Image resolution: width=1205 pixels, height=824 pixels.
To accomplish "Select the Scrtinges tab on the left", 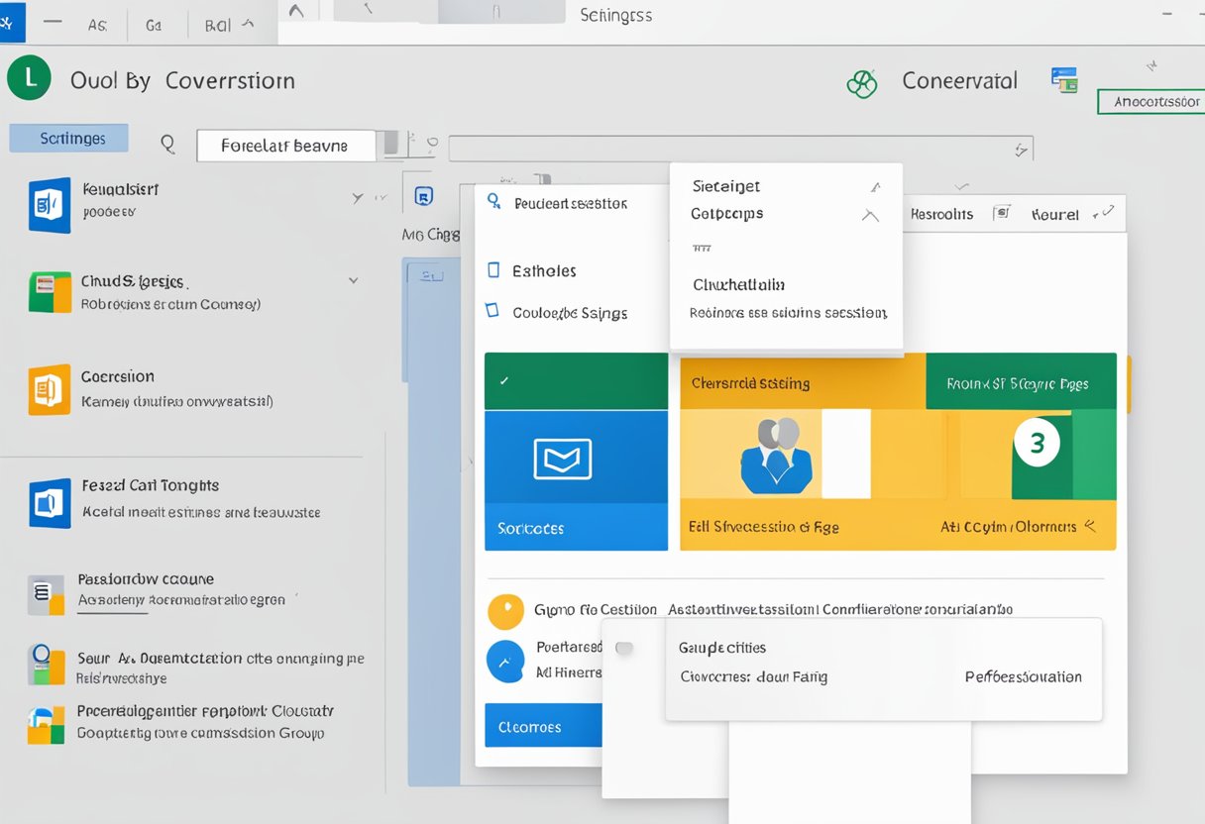I will coord(69,139).
